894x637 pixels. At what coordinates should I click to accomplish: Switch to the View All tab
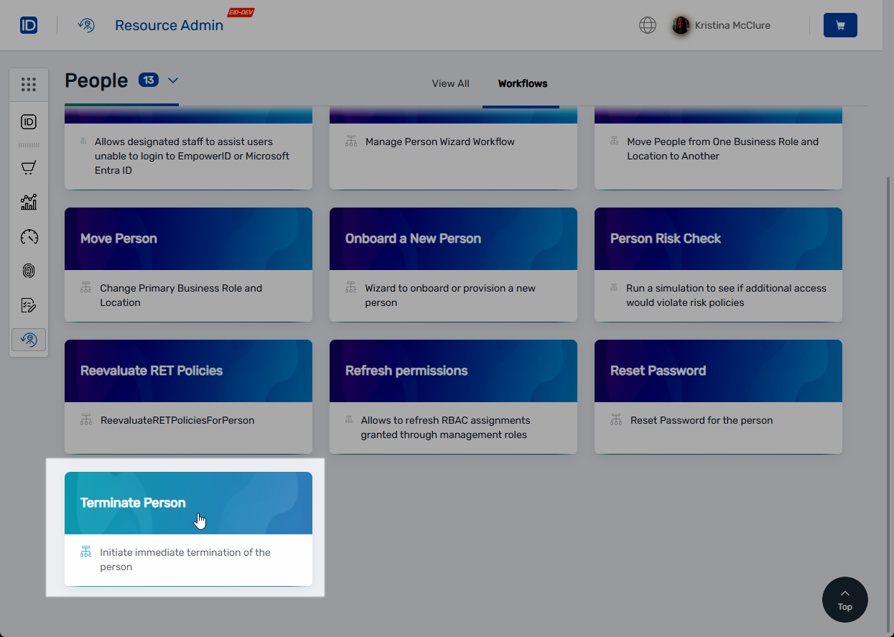click(450, 83)
